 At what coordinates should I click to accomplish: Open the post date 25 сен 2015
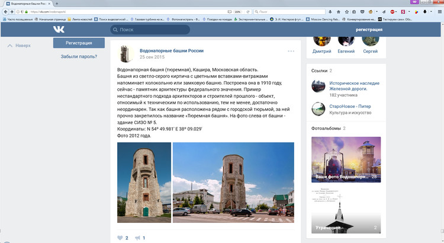[152, 57]
